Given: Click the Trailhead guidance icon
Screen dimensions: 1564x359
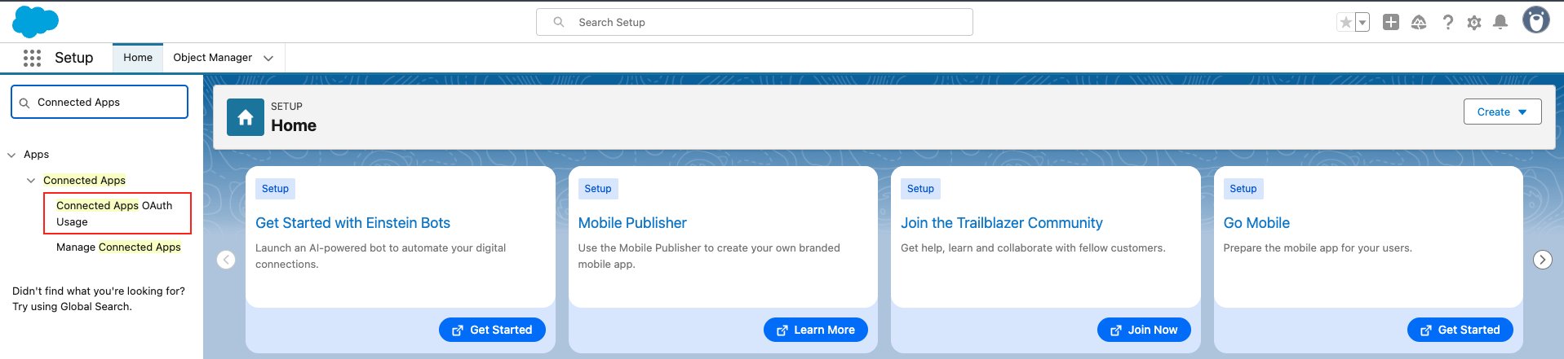Looking at the screenshot, I should [1419, 22].
